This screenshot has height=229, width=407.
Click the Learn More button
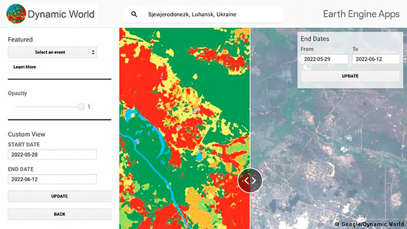[x=24, y=67]
